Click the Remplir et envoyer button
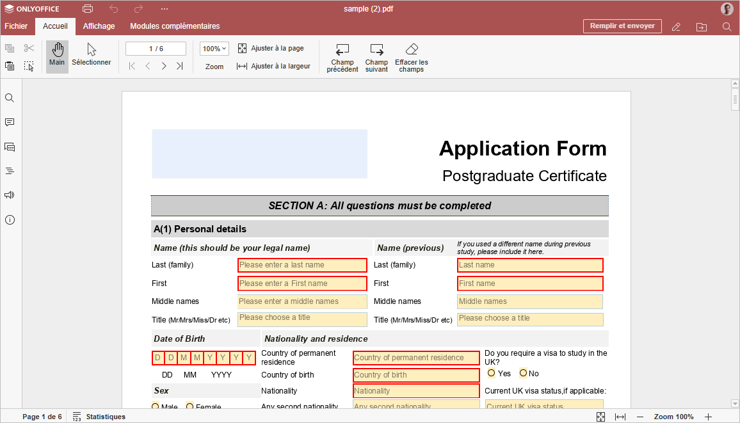The height and width of the screenshot is (423, 740). [x=622, y=26]
